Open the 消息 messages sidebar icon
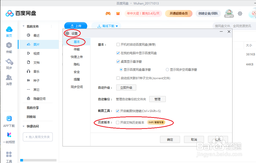This screenshot has height=163, width=256. coord(9,77)
